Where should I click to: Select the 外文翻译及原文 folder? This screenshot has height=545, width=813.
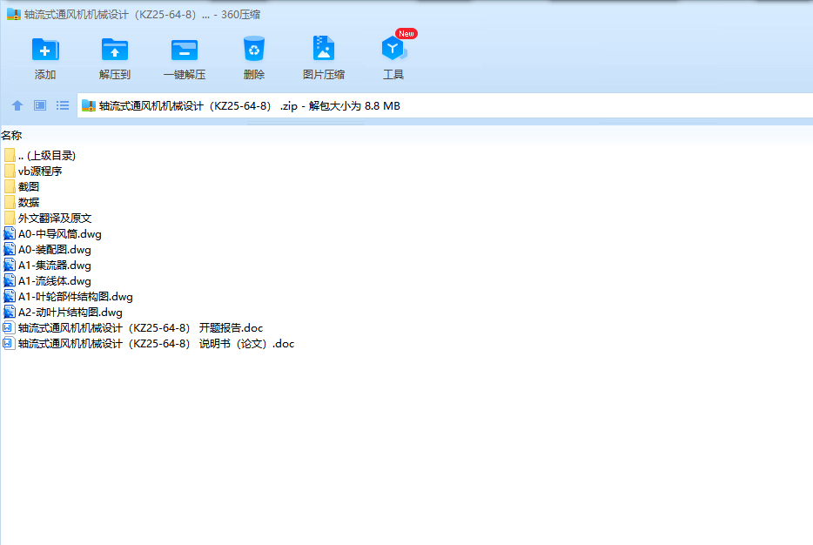click(48, 219)
